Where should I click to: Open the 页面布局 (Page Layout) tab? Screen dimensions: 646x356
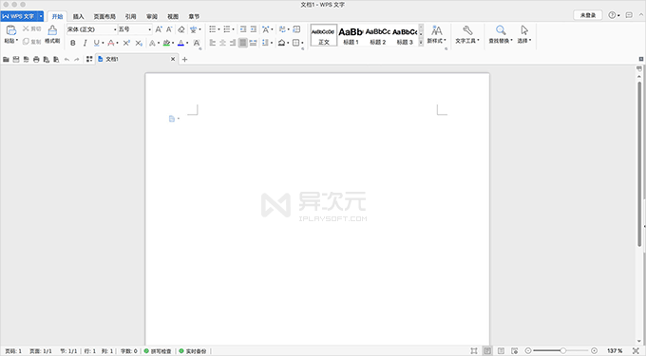pos(104,16)
